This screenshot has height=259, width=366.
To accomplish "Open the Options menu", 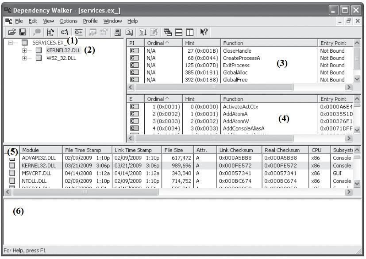I will pyautogui.click(x=69, y=21).
